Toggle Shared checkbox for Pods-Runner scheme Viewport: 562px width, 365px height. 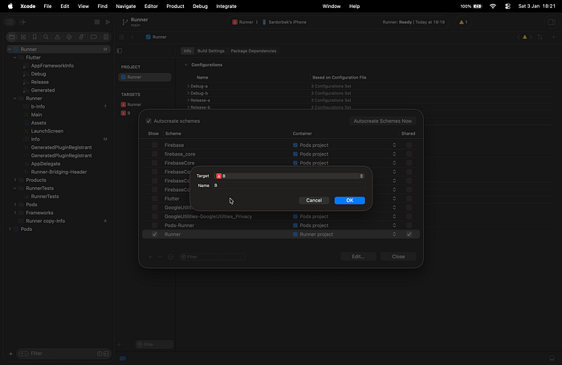tap(409, 225)
